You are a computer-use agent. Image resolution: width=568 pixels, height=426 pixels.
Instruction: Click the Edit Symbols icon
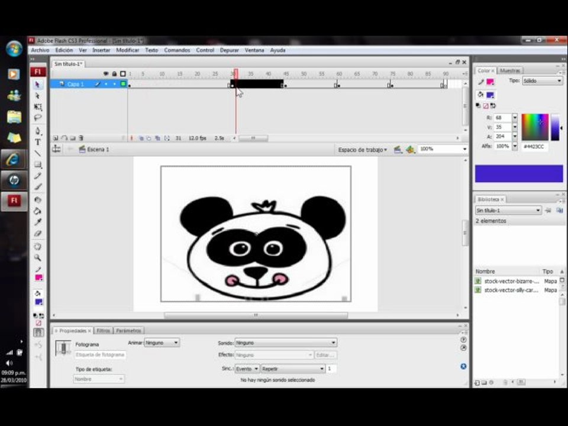(x=410, y=149)
